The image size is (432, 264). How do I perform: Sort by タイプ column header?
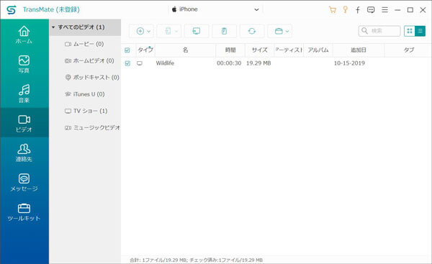pyautogui.click(x=145, y=50)
